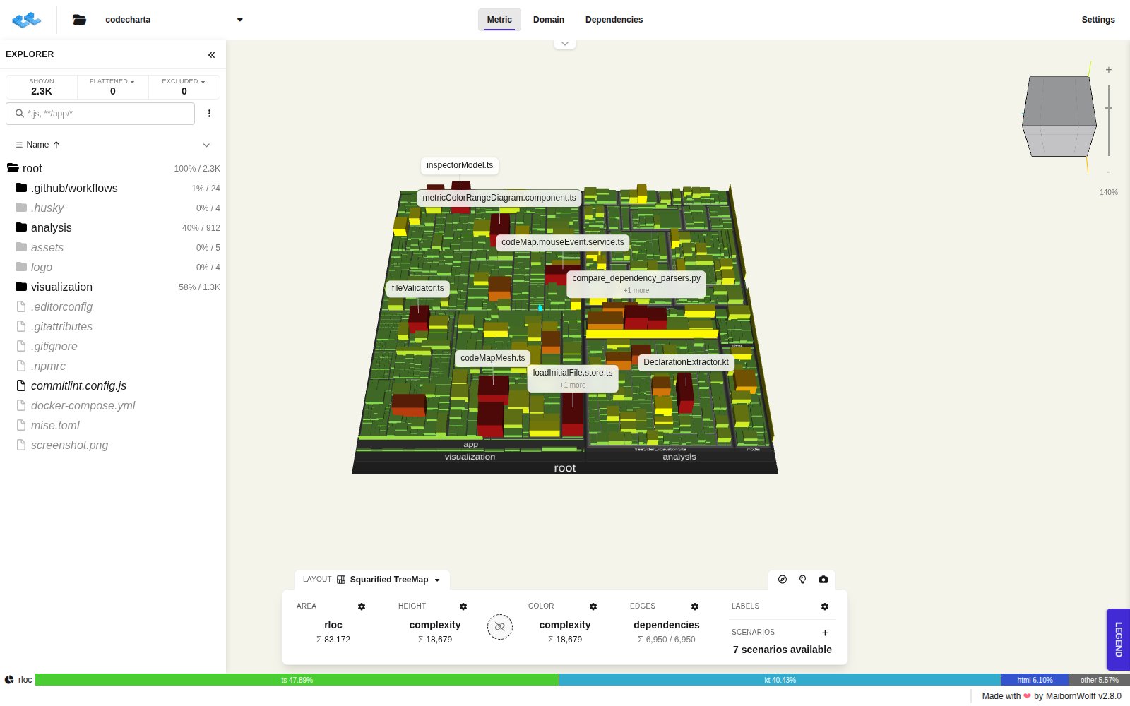1130x706 pixels.
Task: Select rloc as area metric
Action: (333, 625)
